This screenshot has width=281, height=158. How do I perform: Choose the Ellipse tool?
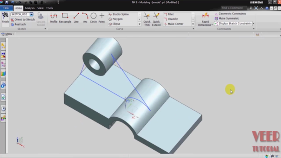[115, 24]
